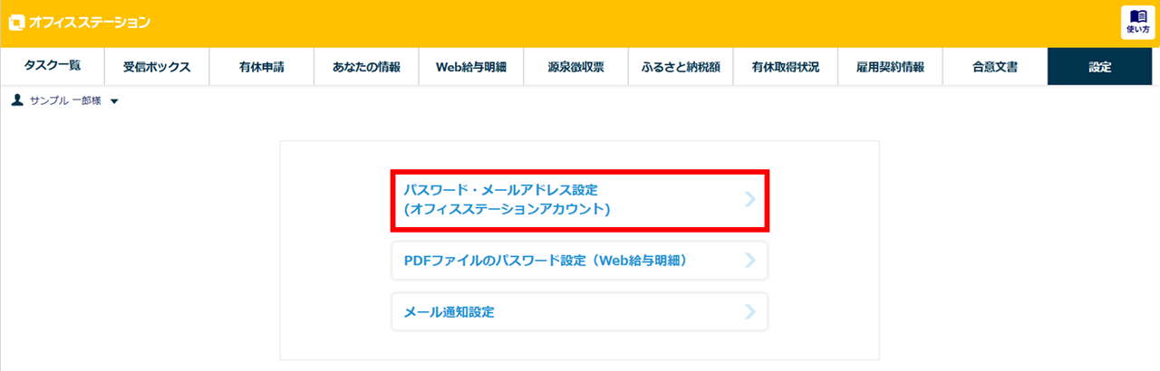Image resolution: width=1160 pixels, height=371 pixels.
Task: Go to the 合意文書 tab
Action: click(x=994, y=67)
